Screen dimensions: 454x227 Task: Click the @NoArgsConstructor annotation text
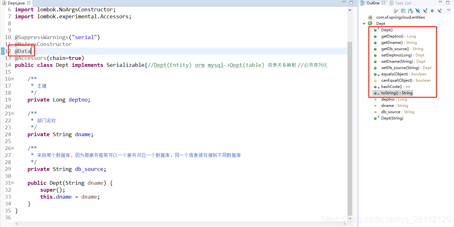point(43,44)
